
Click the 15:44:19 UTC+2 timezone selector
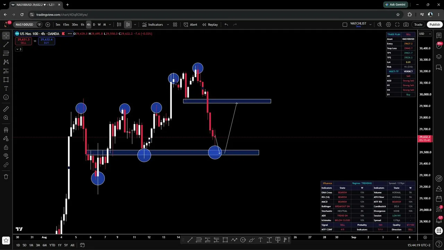coord(419,245)
